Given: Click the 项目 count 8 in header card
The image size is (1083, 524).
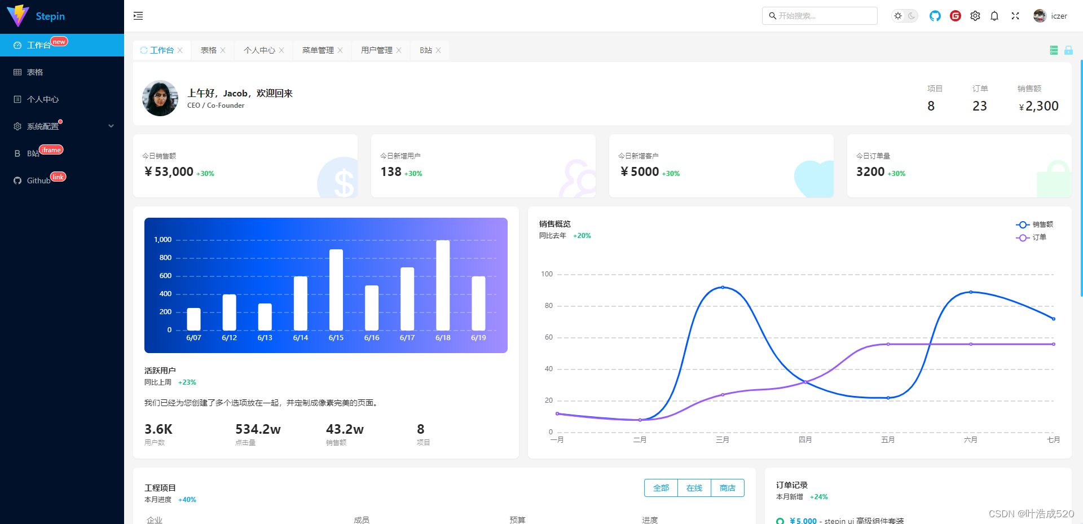Looking at the screenshot, I should click(x=931, y=106).
